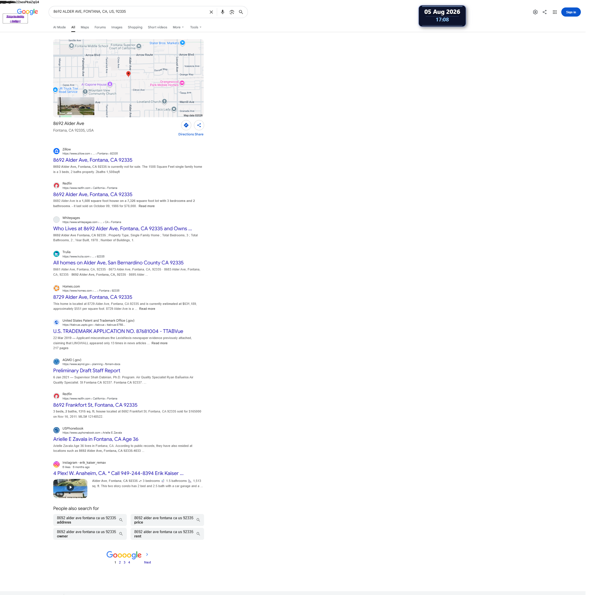Open Preliminary Draft Staff Report link
The height and width of the screenshot is (595, 589).
pos(86,371)
